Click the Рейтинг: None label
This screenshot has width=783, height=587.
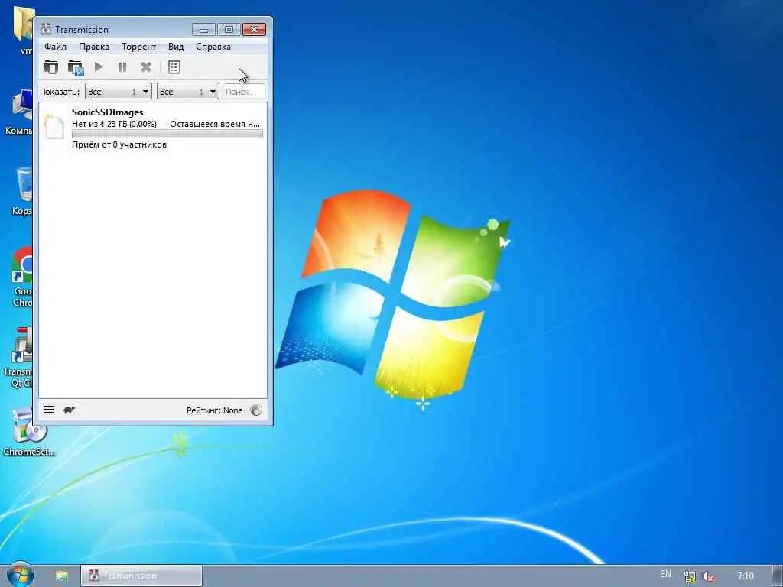pos(214,410)
